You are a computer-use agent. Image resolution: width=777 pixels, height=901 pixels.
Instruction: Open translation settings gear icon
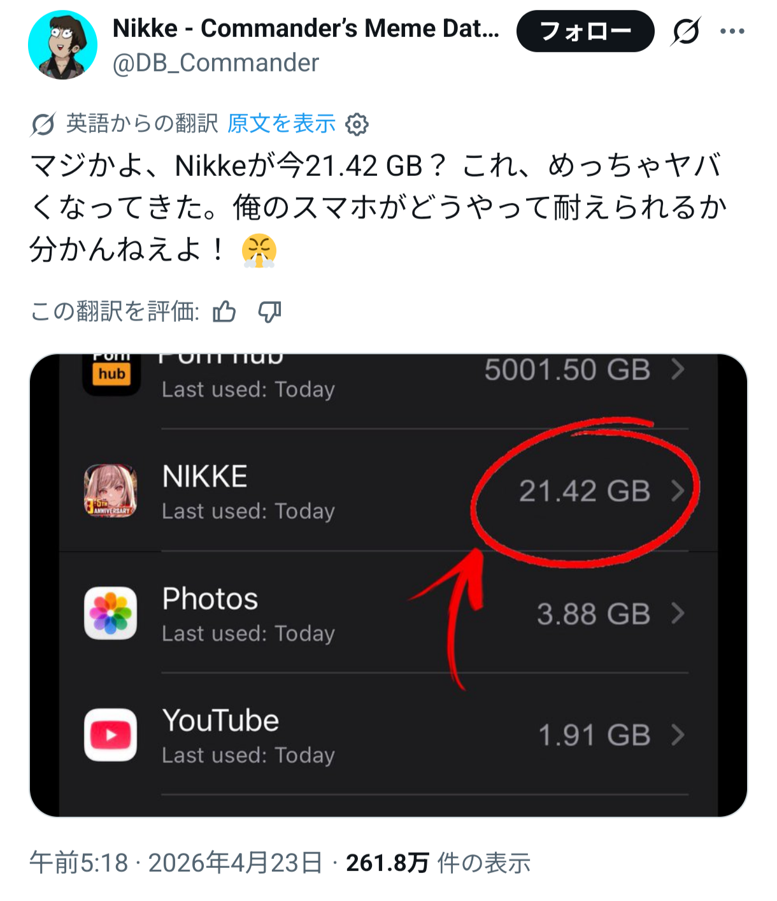(x=357, y=124)
